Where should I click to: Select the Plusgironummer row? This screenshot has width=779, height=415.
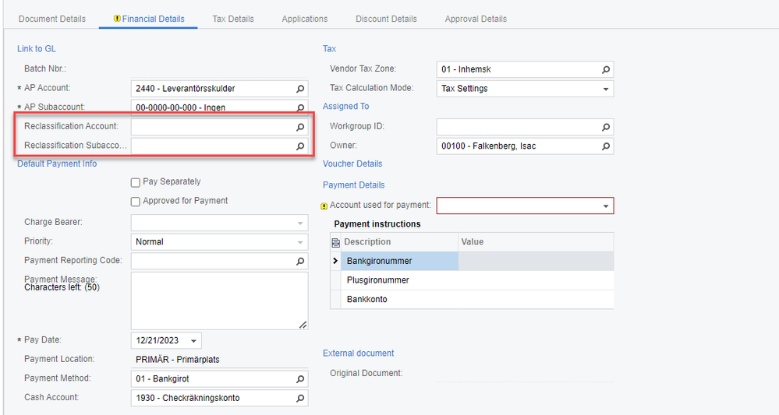[472, 280]
